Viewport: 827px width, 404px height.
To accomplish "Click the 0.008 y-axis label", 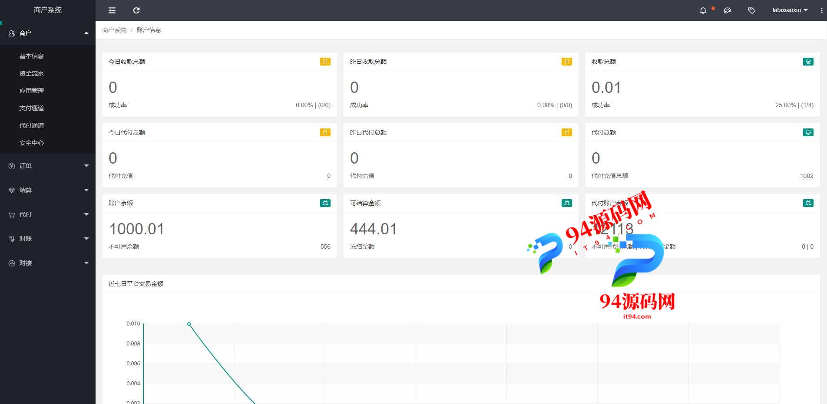I will [x=133, y=344].
